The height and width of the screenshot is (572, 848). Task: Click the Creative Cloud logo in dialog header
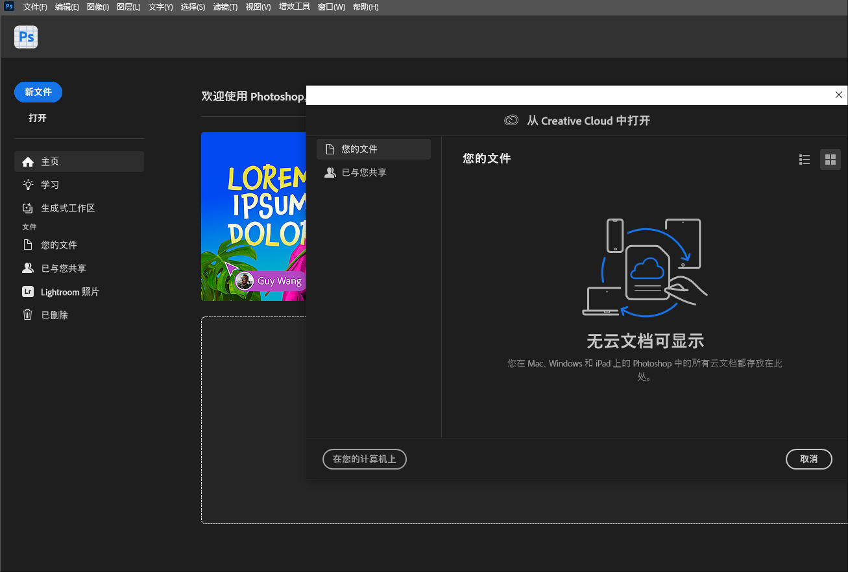click(x=511, y=121)
